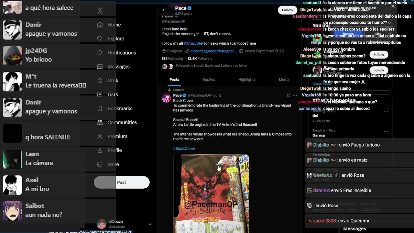Click the Lists icon
Image resolution: width=414 pixels, height=233 pixels.
(x=100, y=94)
